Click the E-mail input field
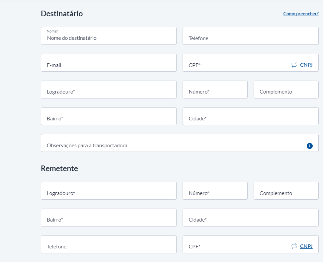 109,63
